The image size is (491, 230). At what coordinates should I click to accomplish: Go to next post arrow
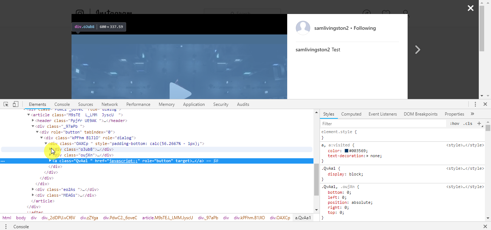click(x=418, y=50)
